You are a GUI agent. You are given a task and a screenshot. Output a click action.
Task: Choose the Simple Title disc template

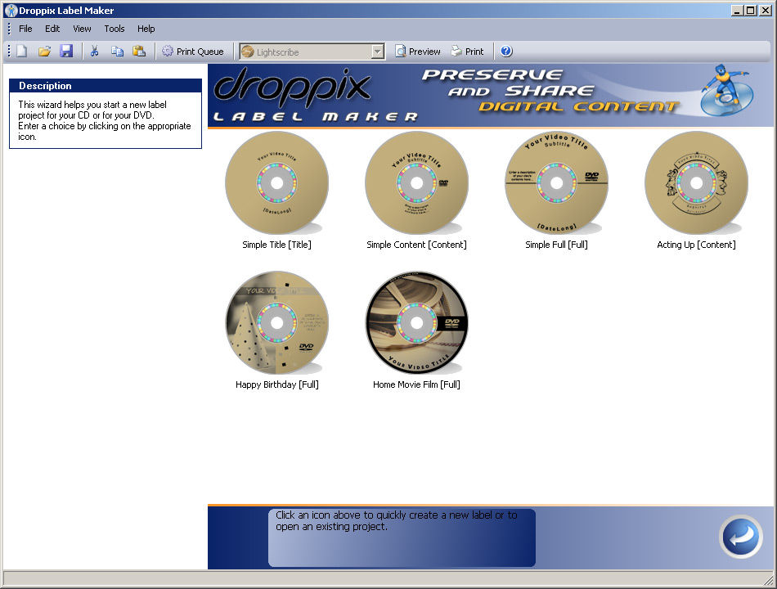(277, 183)
